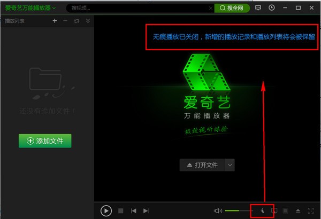The width and height of the screenshot is (321, 219).
Task: Toggle the playlist loop mode icon
Action: tap(77, 21)
